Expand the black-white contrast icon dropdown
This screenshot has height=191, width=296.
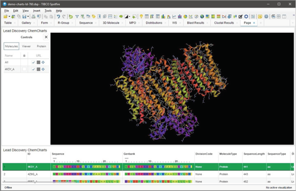pyautogui.click(x=129, y=17)
